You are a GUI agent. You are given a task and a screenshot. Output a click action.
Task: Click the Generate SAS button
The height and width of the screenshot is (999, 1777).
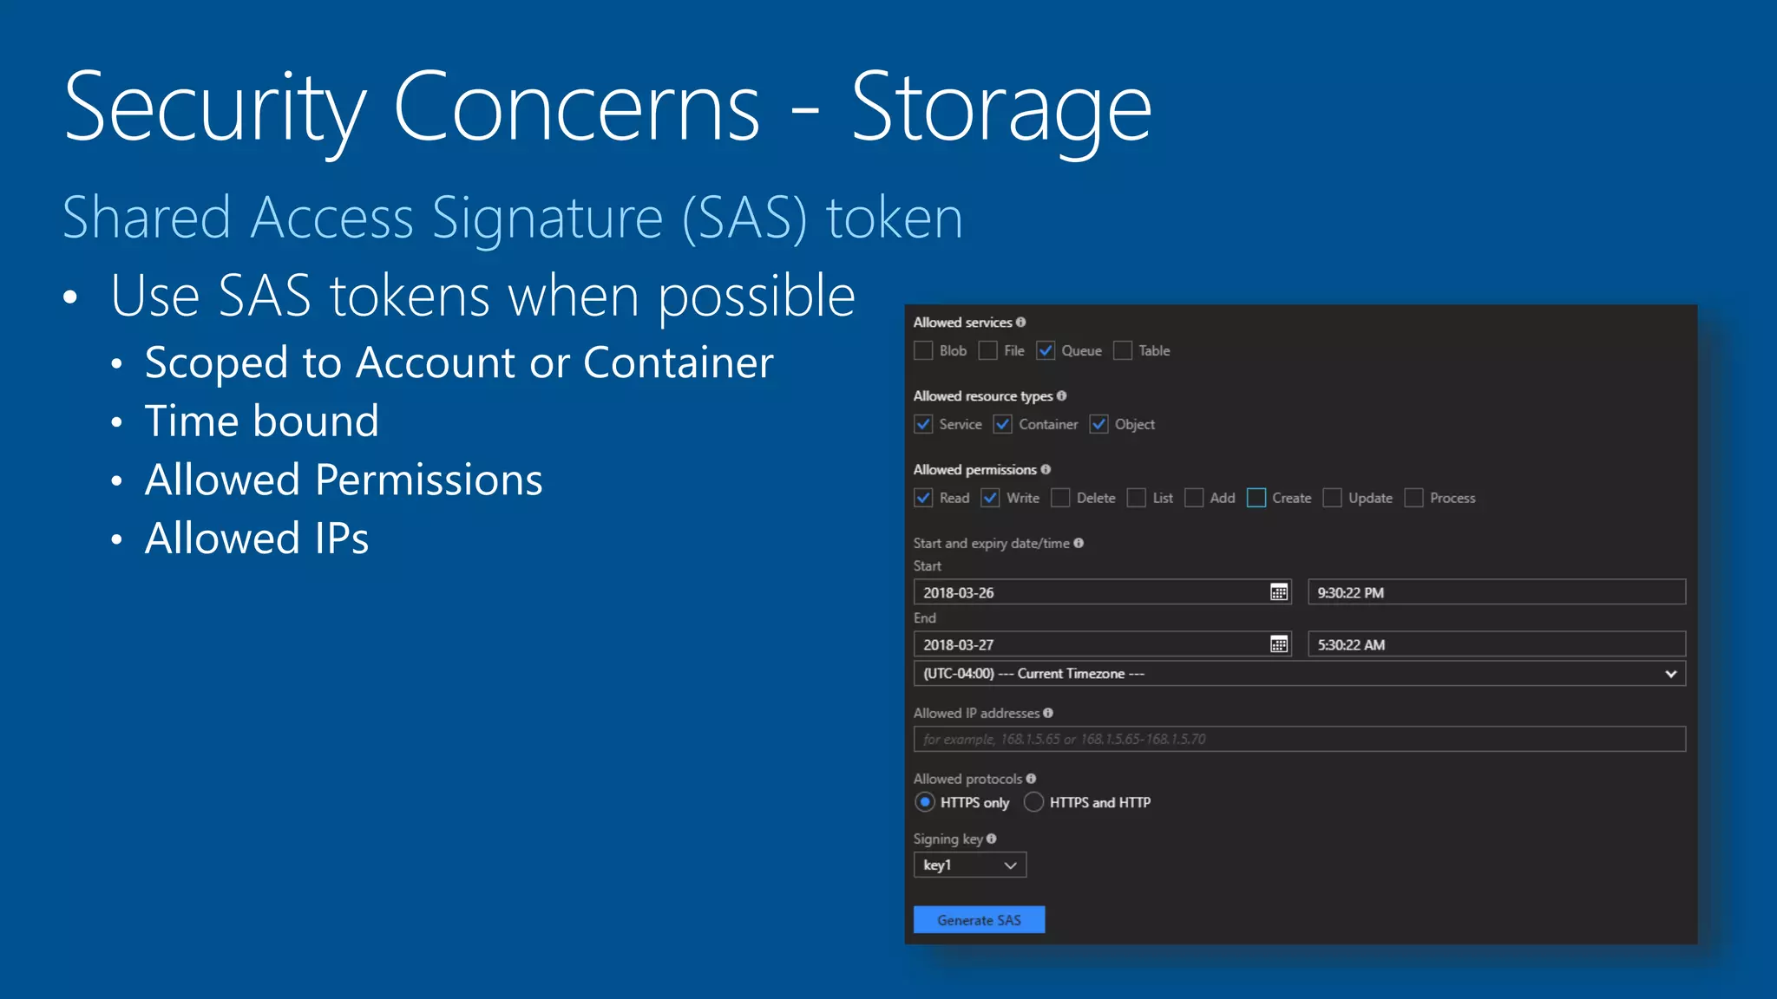pyautogui.click(x=979, y=920)
